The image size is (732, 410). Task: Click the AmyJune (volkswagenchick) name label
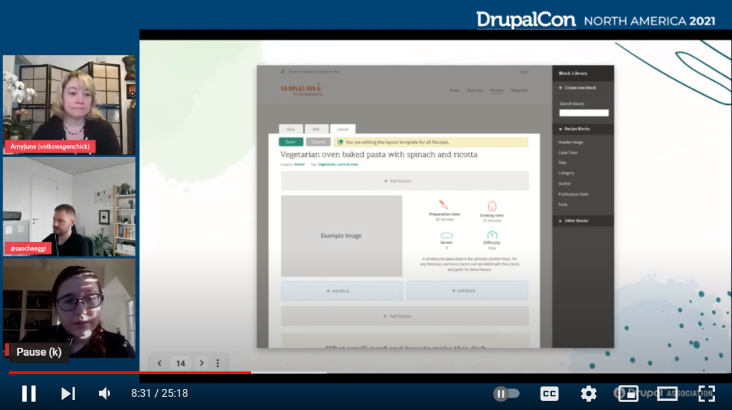point(50,147)
